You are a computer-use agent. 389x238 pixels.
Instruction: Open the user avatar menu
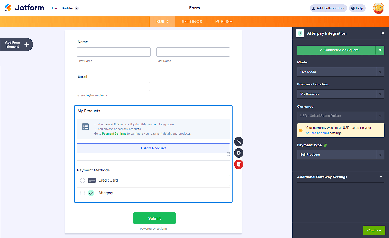(x=379, y=8)
